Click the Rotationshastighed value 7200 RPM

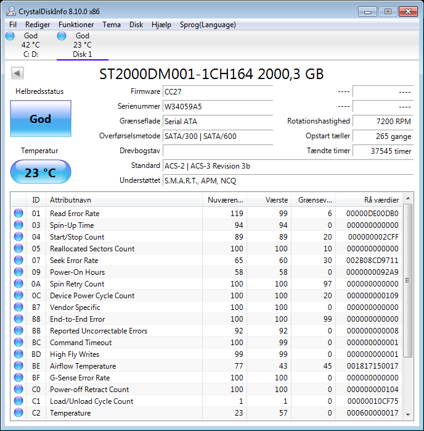click(x=383, y=121)
